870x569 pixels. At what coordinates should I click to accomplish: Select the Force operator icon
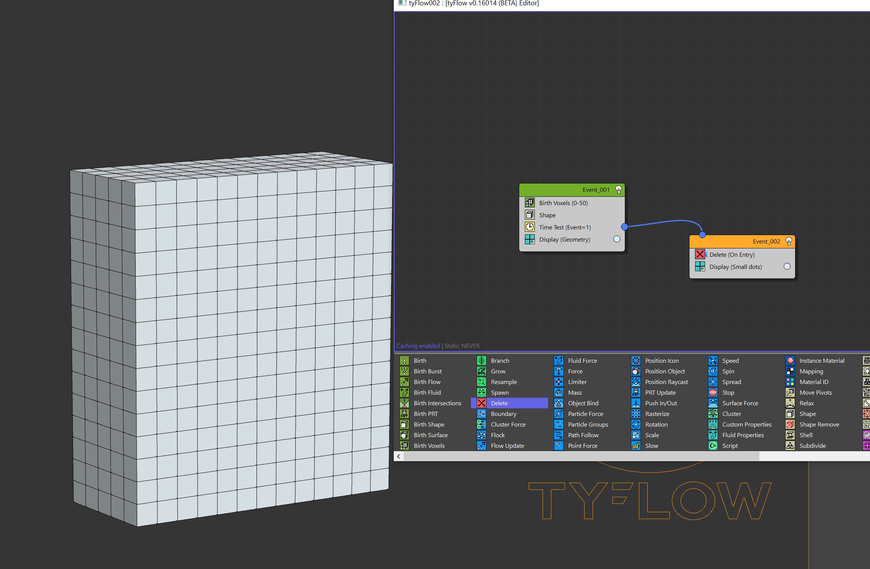[559, 371]
